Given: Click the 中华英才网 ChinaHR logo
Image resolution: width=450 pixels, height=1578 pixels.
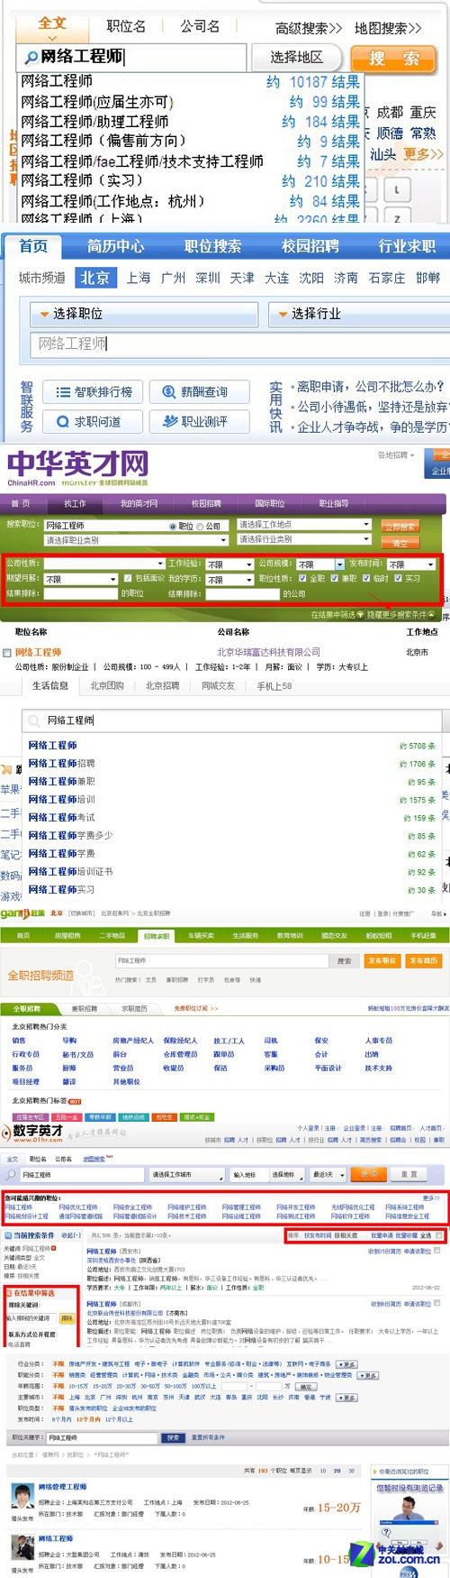Looking at the screenshot, I should click(78, 469).
